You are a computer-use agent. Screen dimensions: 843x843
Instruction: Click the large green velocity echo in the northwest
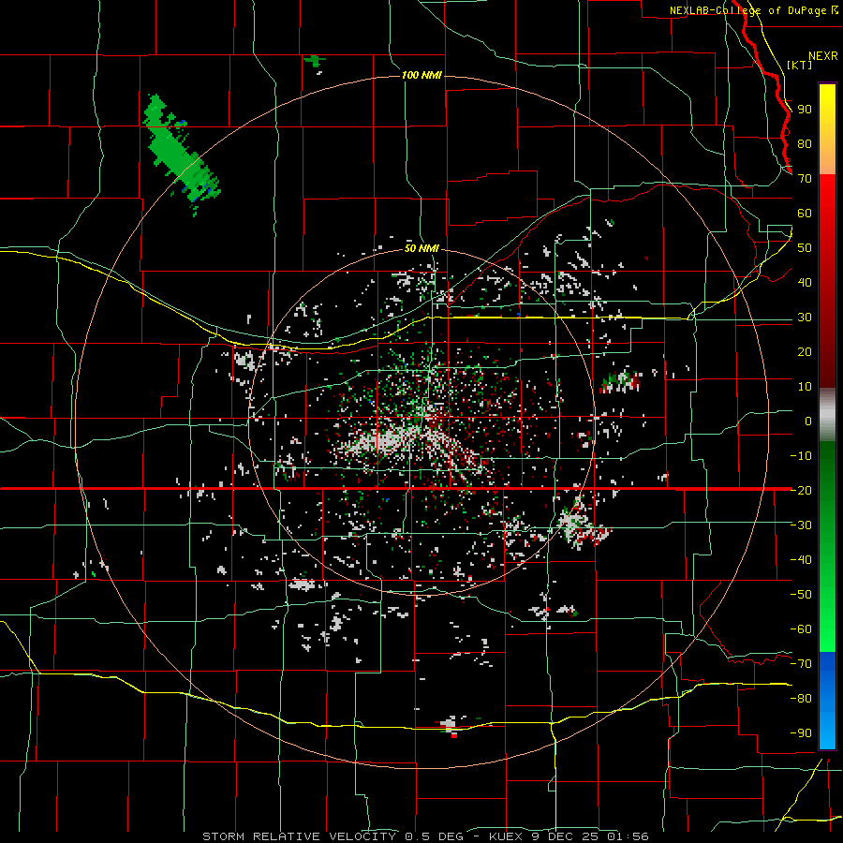tap(180, 154)
